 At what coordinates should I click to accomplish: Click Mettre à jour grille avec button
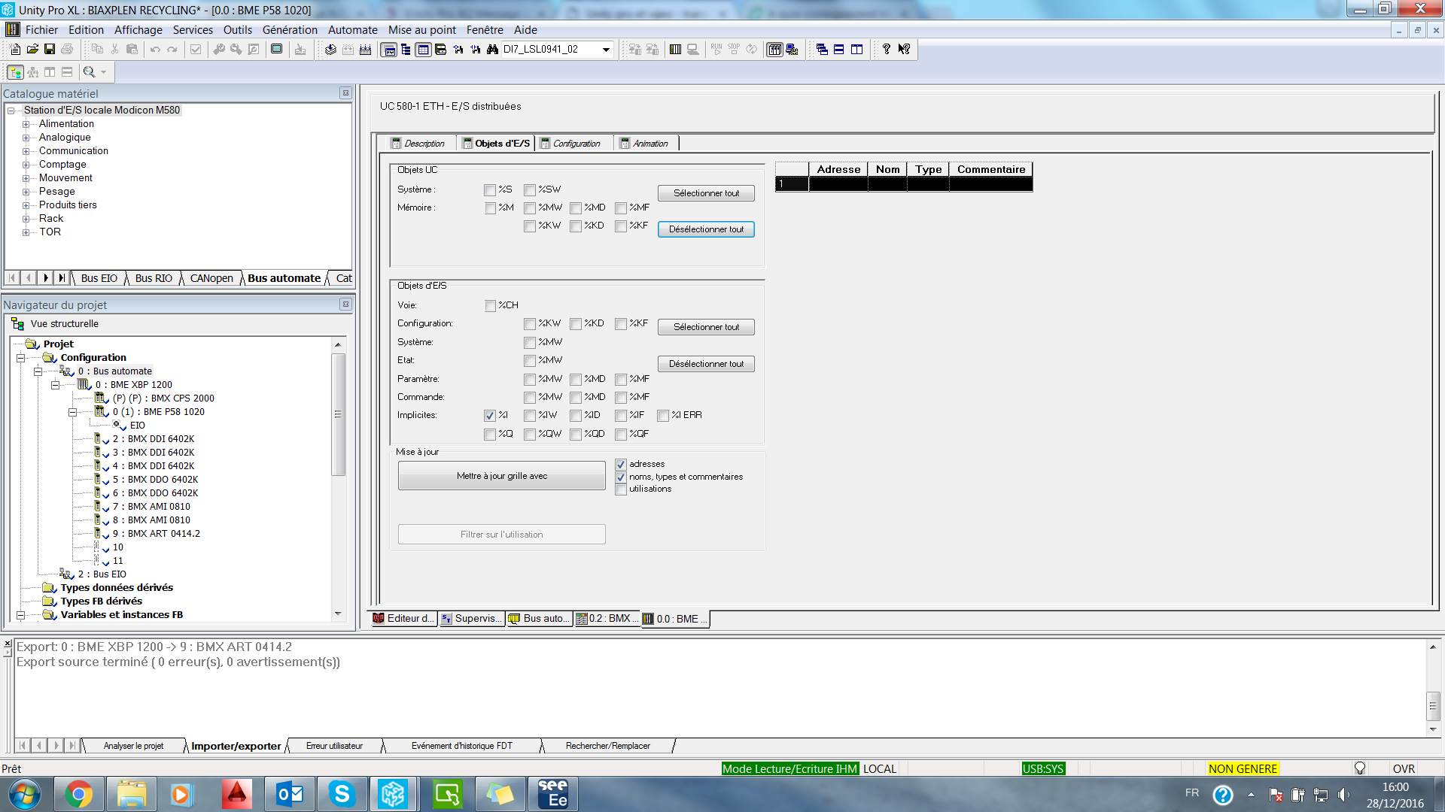pyautogui.click(x=501, y=476)
